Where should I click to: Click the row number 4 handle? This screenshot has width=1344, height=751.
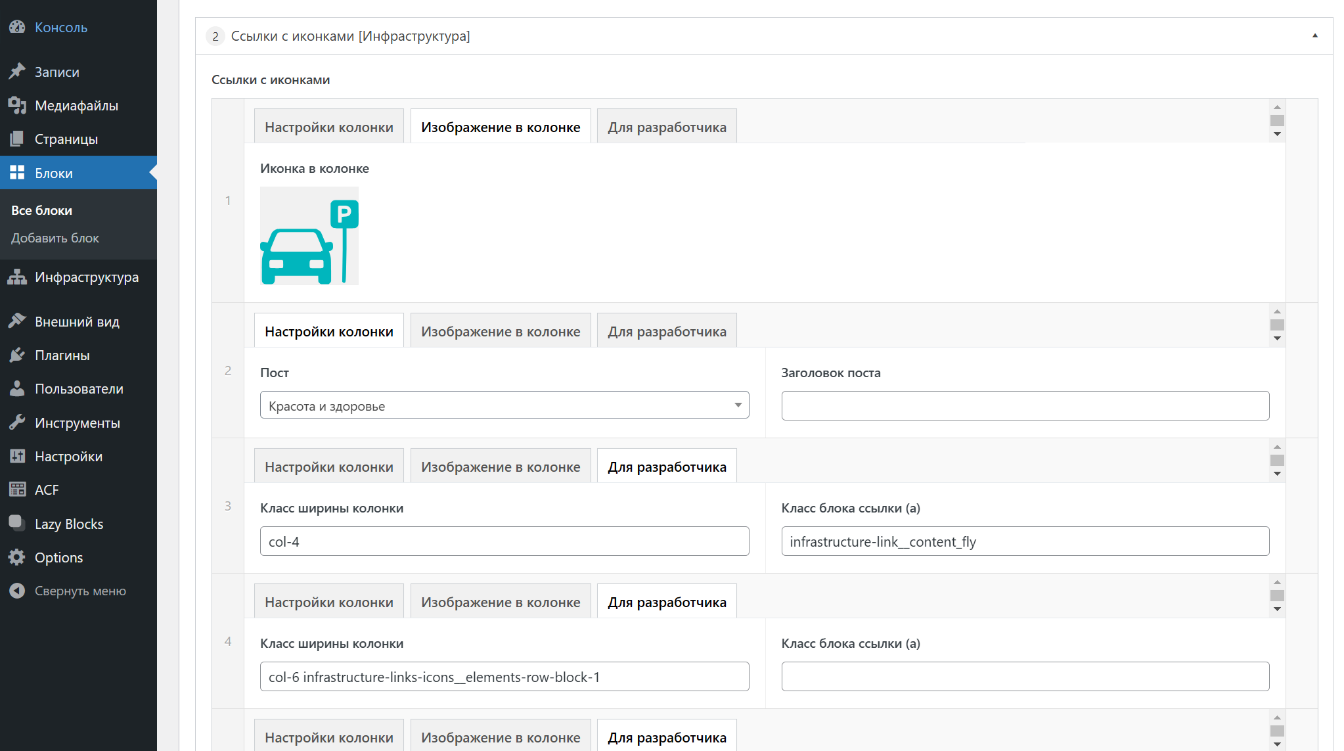[228, 641]
